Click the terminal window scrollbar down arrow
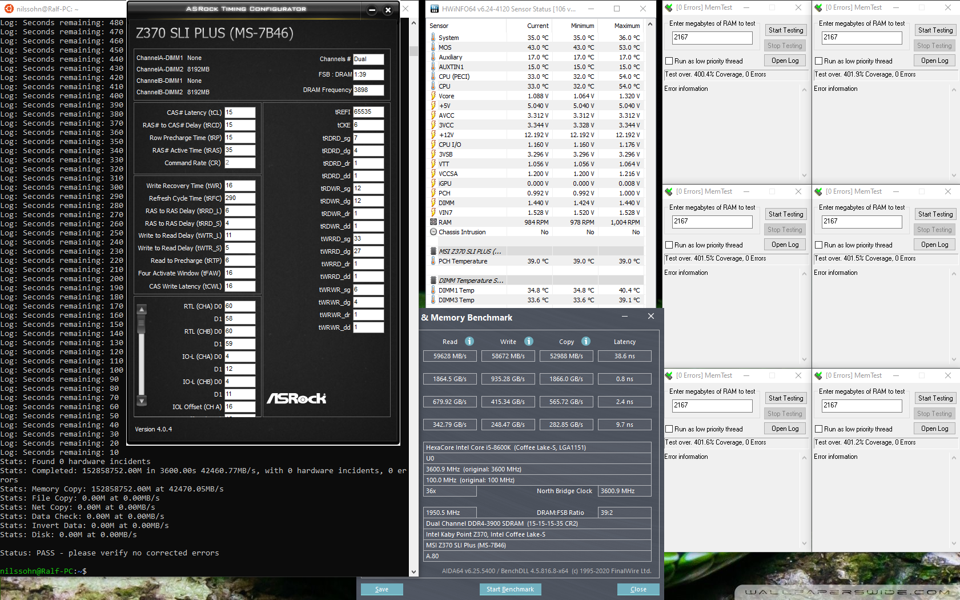 [414, 571]
